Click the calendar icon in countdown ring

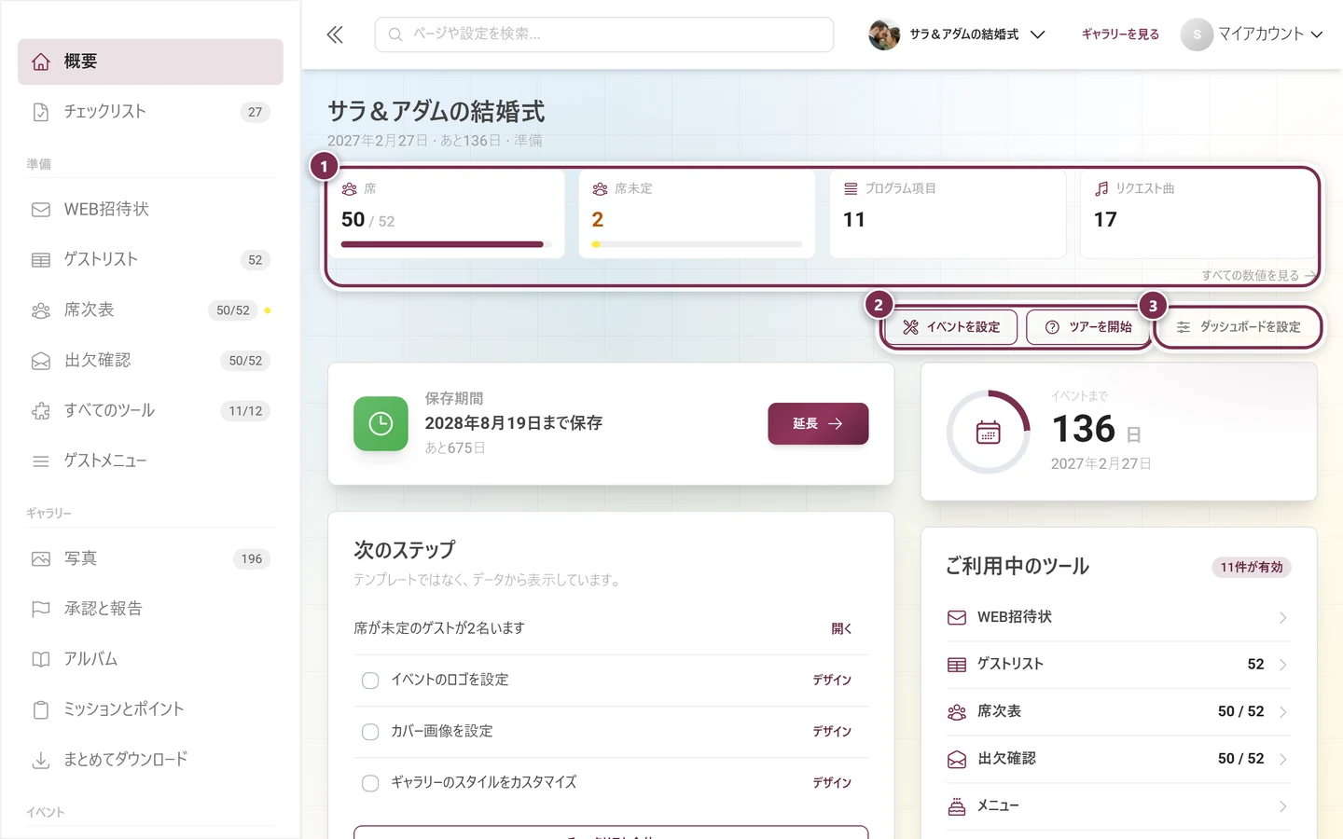tap(989, 433)
